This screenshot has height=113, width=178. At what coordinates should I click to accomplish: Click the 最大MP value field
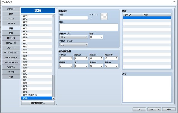(110, 66)
